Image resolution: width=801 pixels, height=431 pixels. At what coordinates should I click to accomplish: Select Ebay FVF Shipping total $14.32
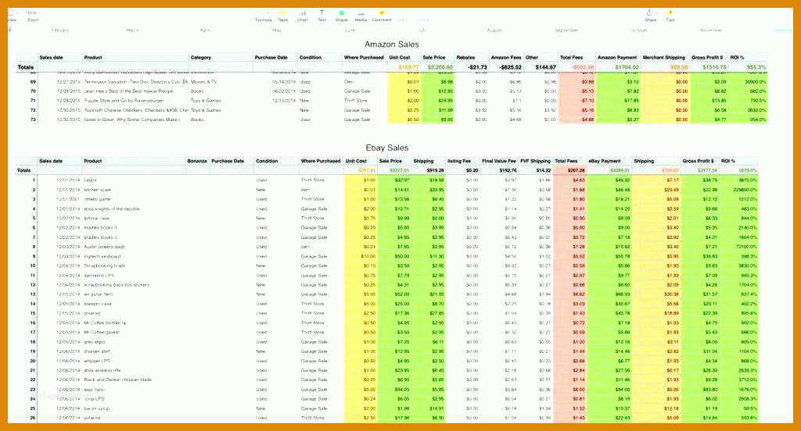[x=544, y=170]
